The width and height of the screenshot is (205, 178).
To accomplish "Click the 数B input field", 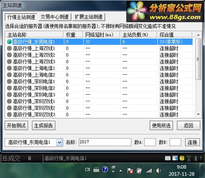I will click(x=175, y=142).
